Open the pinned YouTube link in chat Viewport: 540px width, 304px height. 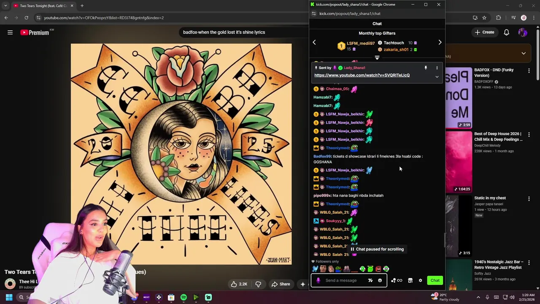click(362, 75)
